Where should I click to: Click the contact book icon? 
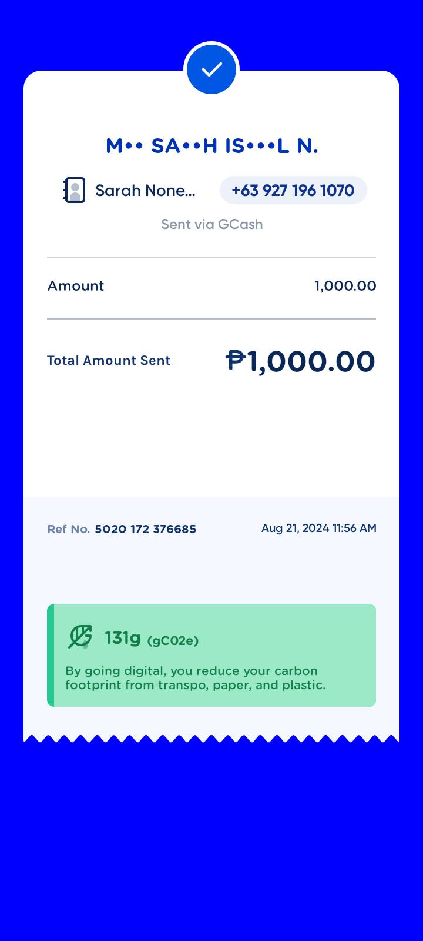point(74,190)
